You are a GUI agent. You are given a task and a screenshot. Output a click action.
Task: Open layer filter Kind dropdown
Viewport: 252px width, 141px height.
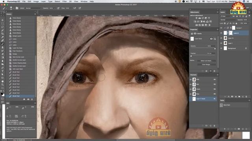(x=226, y=16)
